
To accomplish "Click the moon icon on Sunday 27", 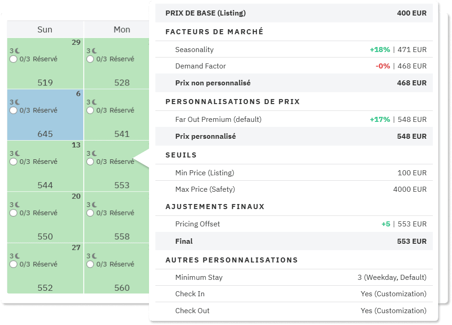I will coord(17,256).
